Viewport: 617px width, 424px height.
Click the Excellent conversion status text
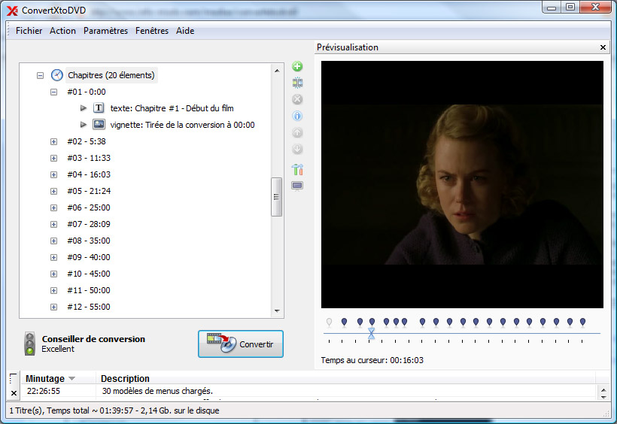tap(58, 349)
